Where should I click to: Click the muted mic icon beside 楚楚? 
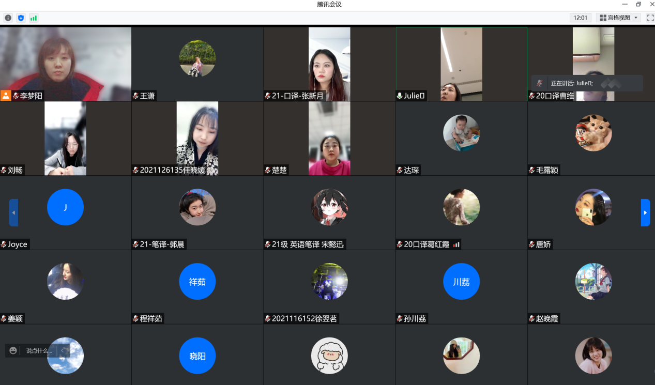[268, 170]
